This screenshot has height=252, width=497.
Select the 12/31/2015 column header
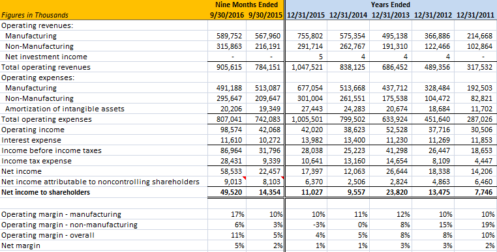(x=306, y=15)
